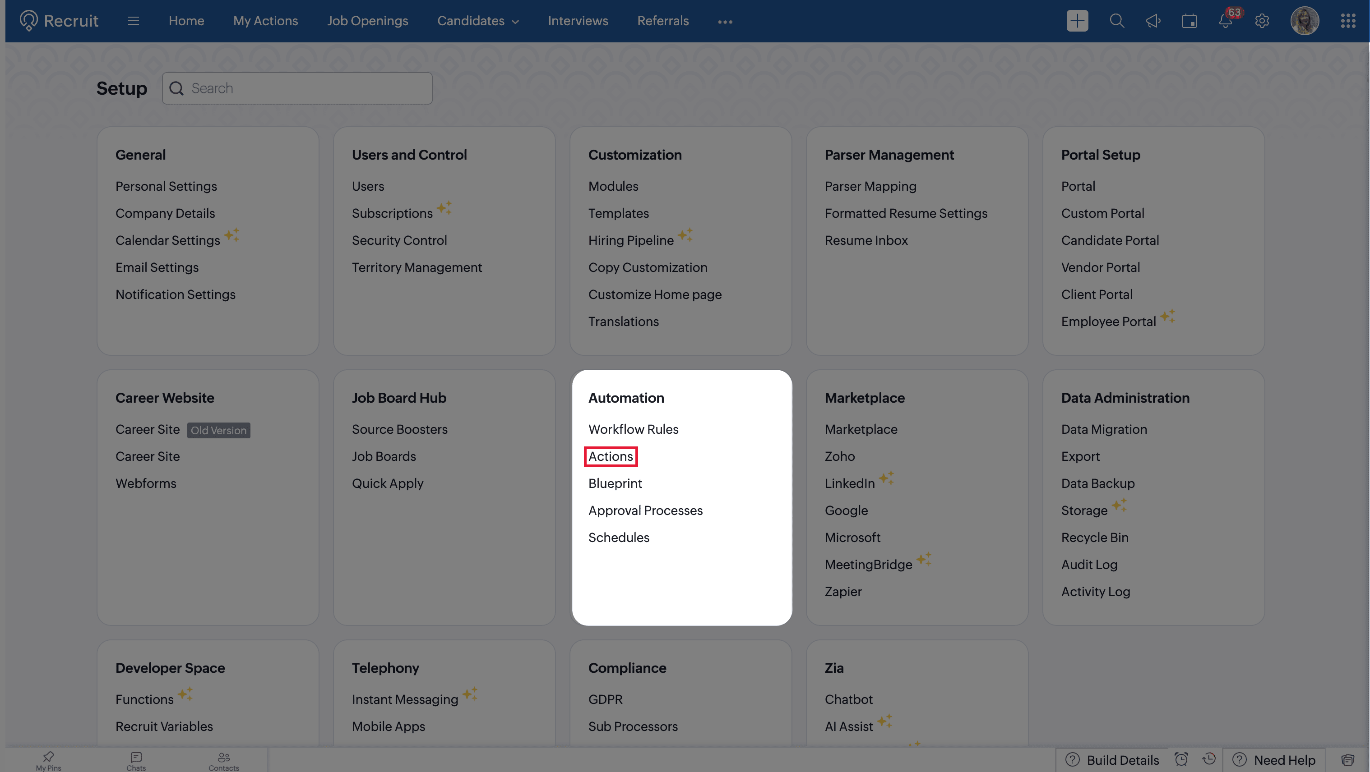Open My Pins in bottom bar

click(48, 760)
